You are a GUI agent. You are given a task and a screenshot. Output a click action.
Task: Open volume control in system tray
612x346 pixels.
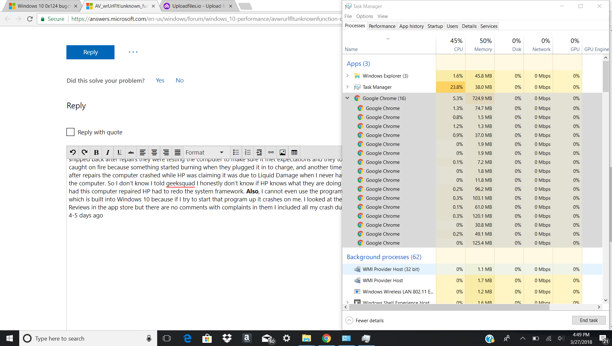561,338
